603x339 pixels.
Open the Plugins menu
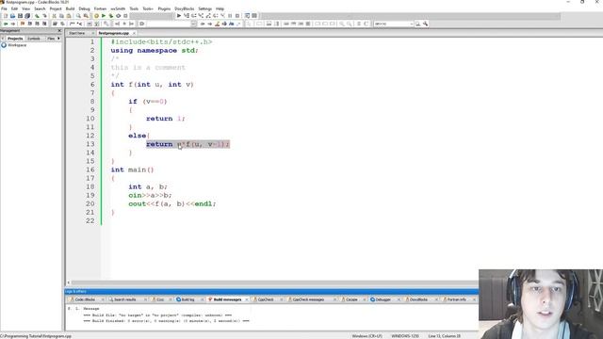(164, 8)
